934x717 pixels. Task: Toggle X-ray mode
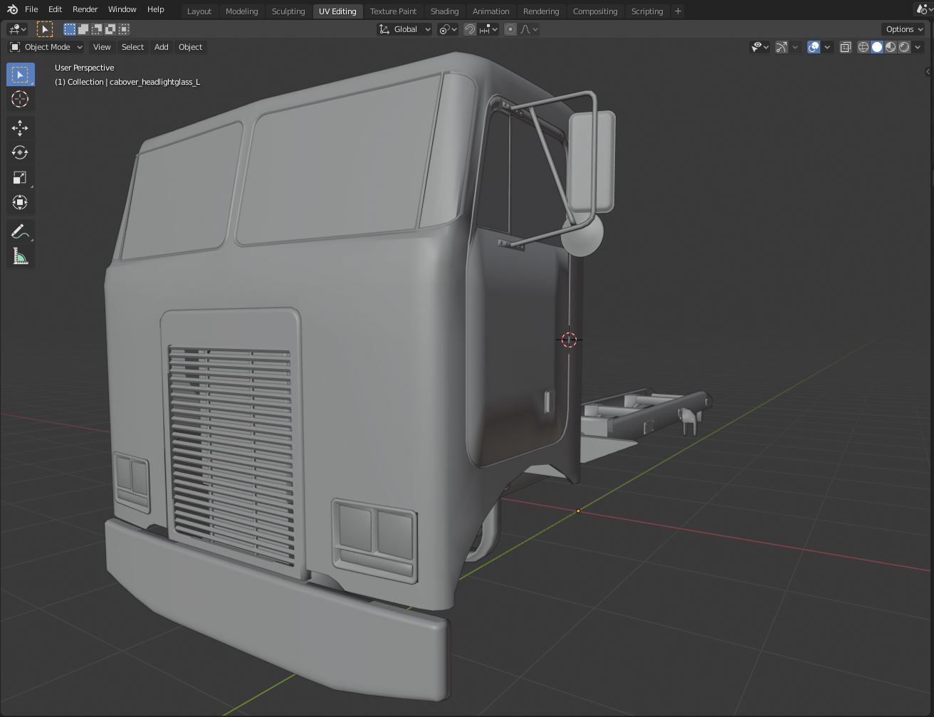(846, 47)
